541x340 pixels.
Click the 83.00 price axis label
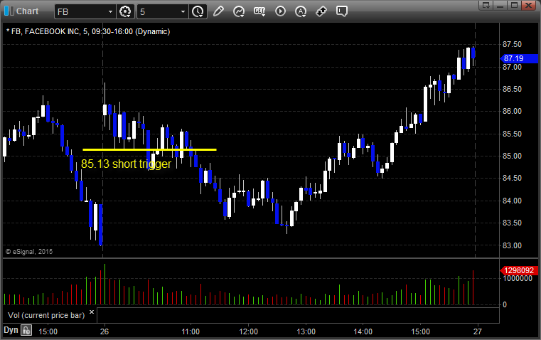[x=512, y=245]
